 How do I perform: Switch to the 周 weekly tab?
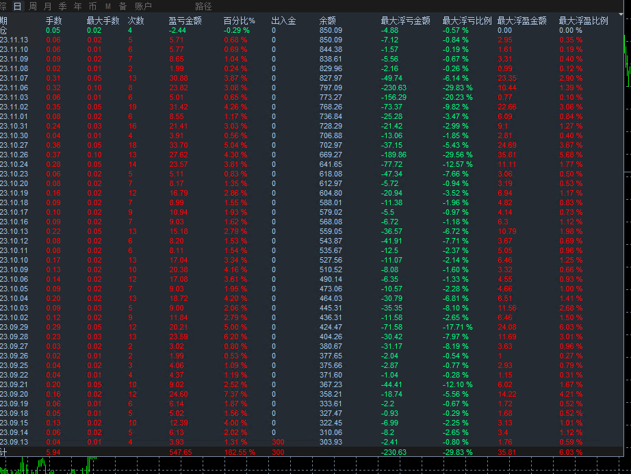tap(33, 6)
